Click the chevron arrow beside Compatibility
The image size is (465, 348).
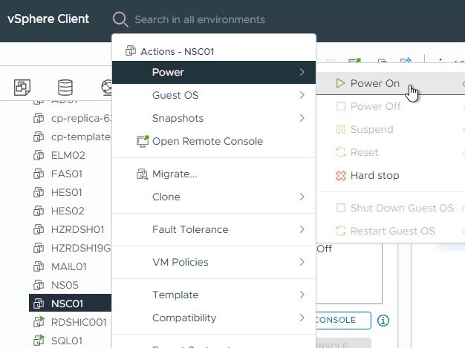click(x=302, y=318)
